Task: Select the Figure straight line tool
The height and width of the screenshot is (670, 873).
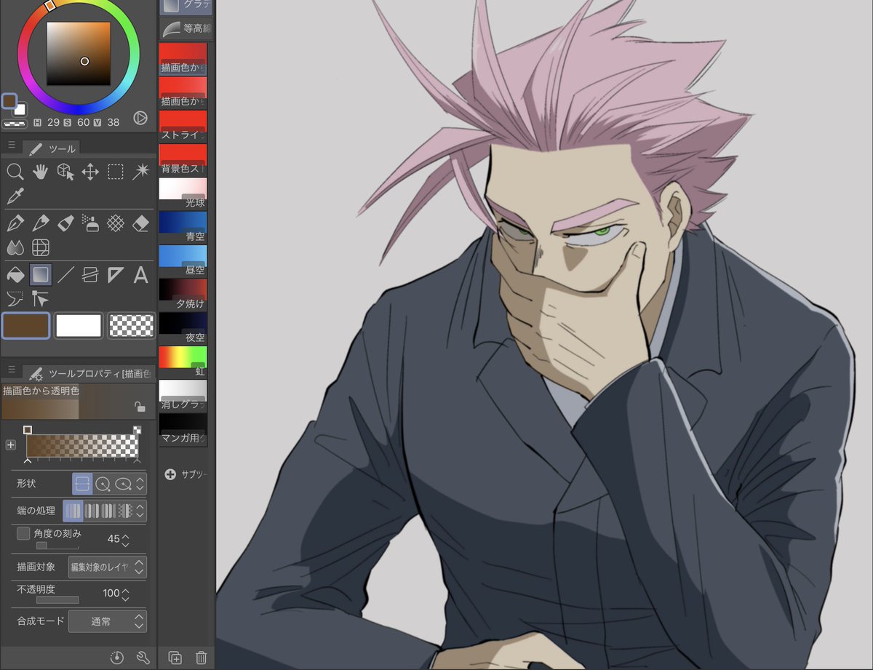Action: [65, 275]
